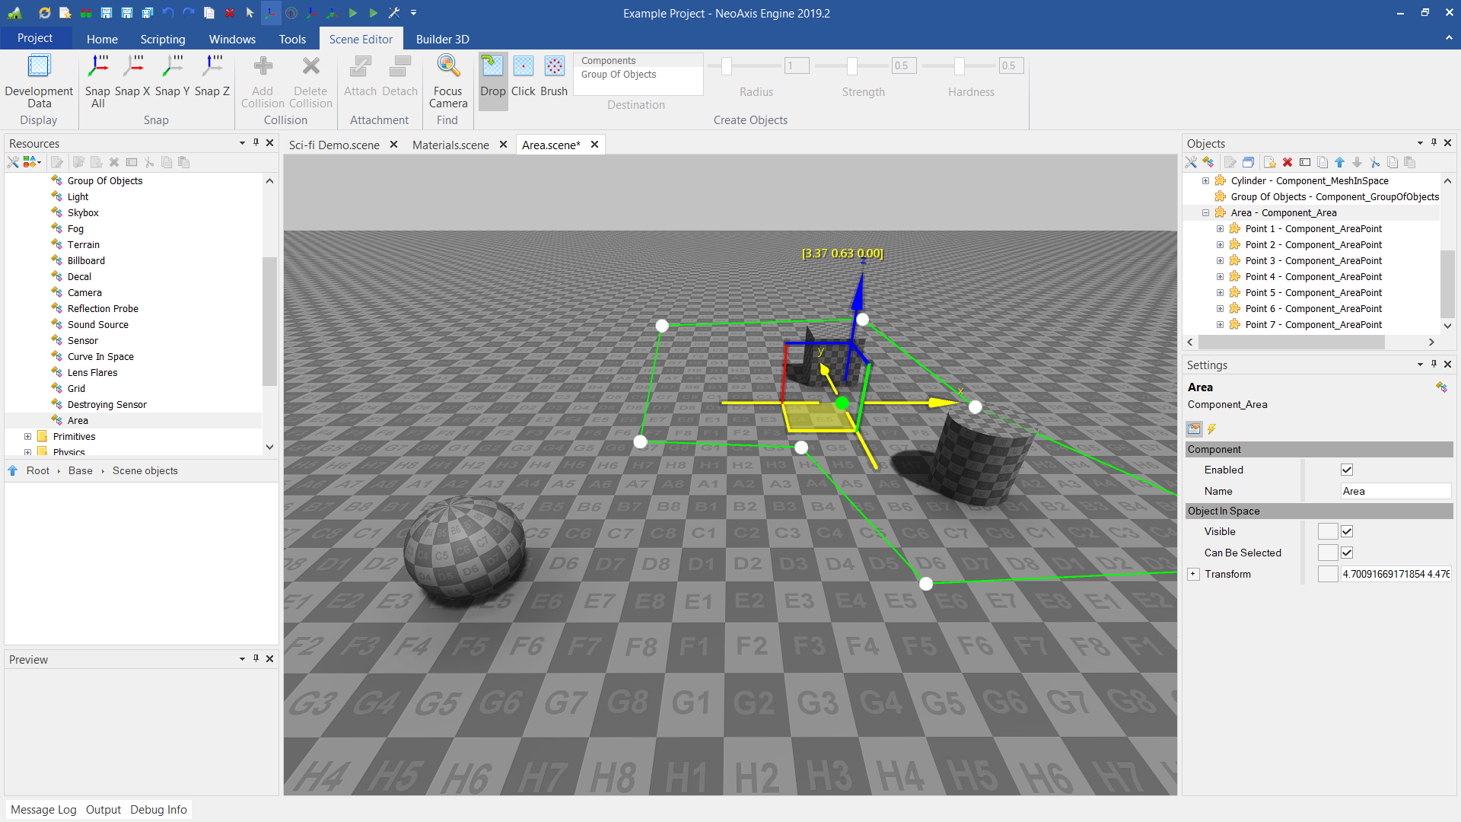
Task: Toggle the Visible checkbox
Action: click(x=1347, y=531)
